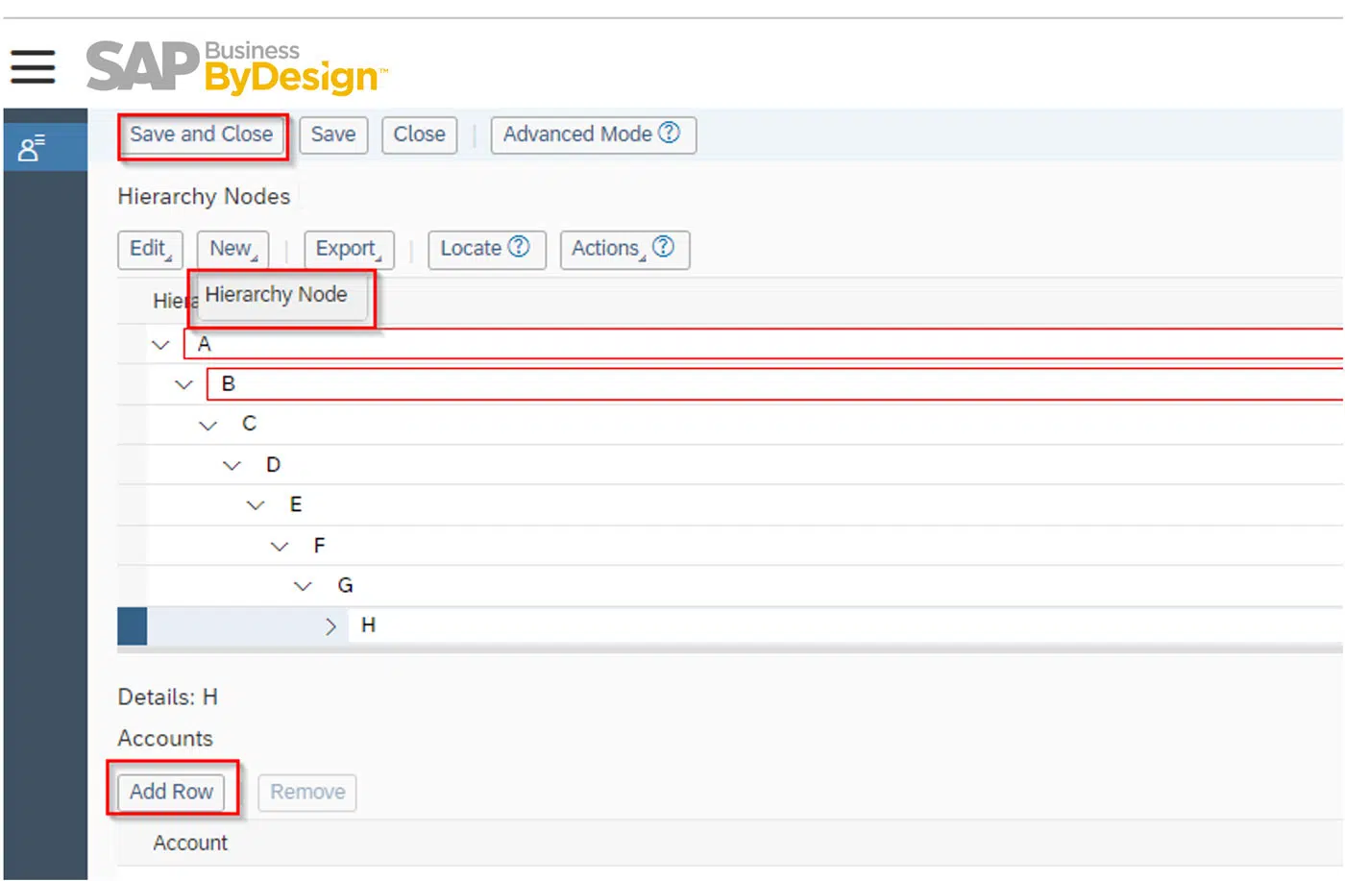The width and height of the screenshot is (1345, 881).
Task: Collapse node C chevron
Action: (208, 425)
